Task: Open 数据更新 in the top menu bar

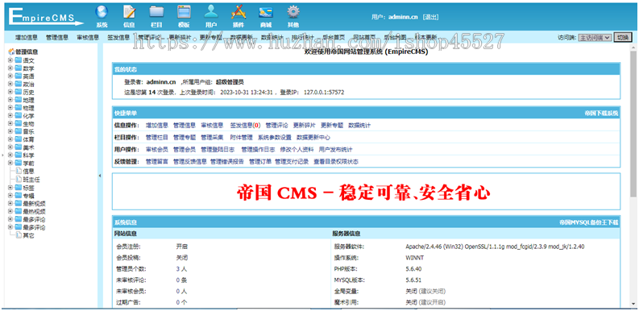Action: (241, 38)
